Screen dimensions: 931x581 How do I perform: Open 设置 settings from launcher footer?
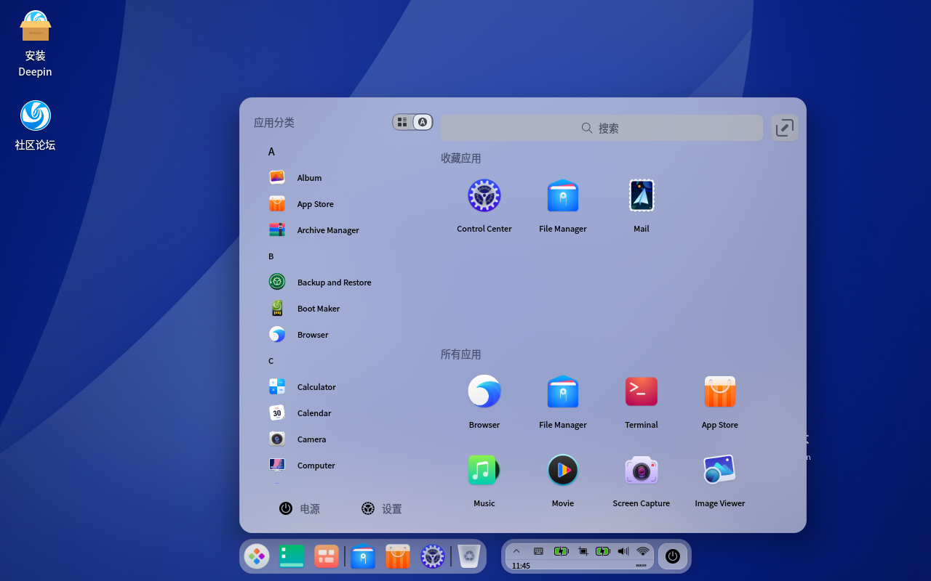click(381, 508)
